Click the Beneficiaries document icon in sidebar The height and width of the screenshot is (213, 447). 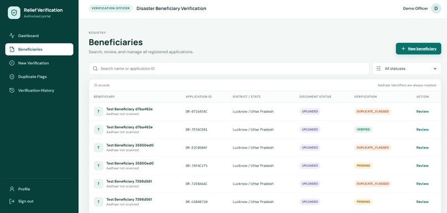[x=12, y=49]
